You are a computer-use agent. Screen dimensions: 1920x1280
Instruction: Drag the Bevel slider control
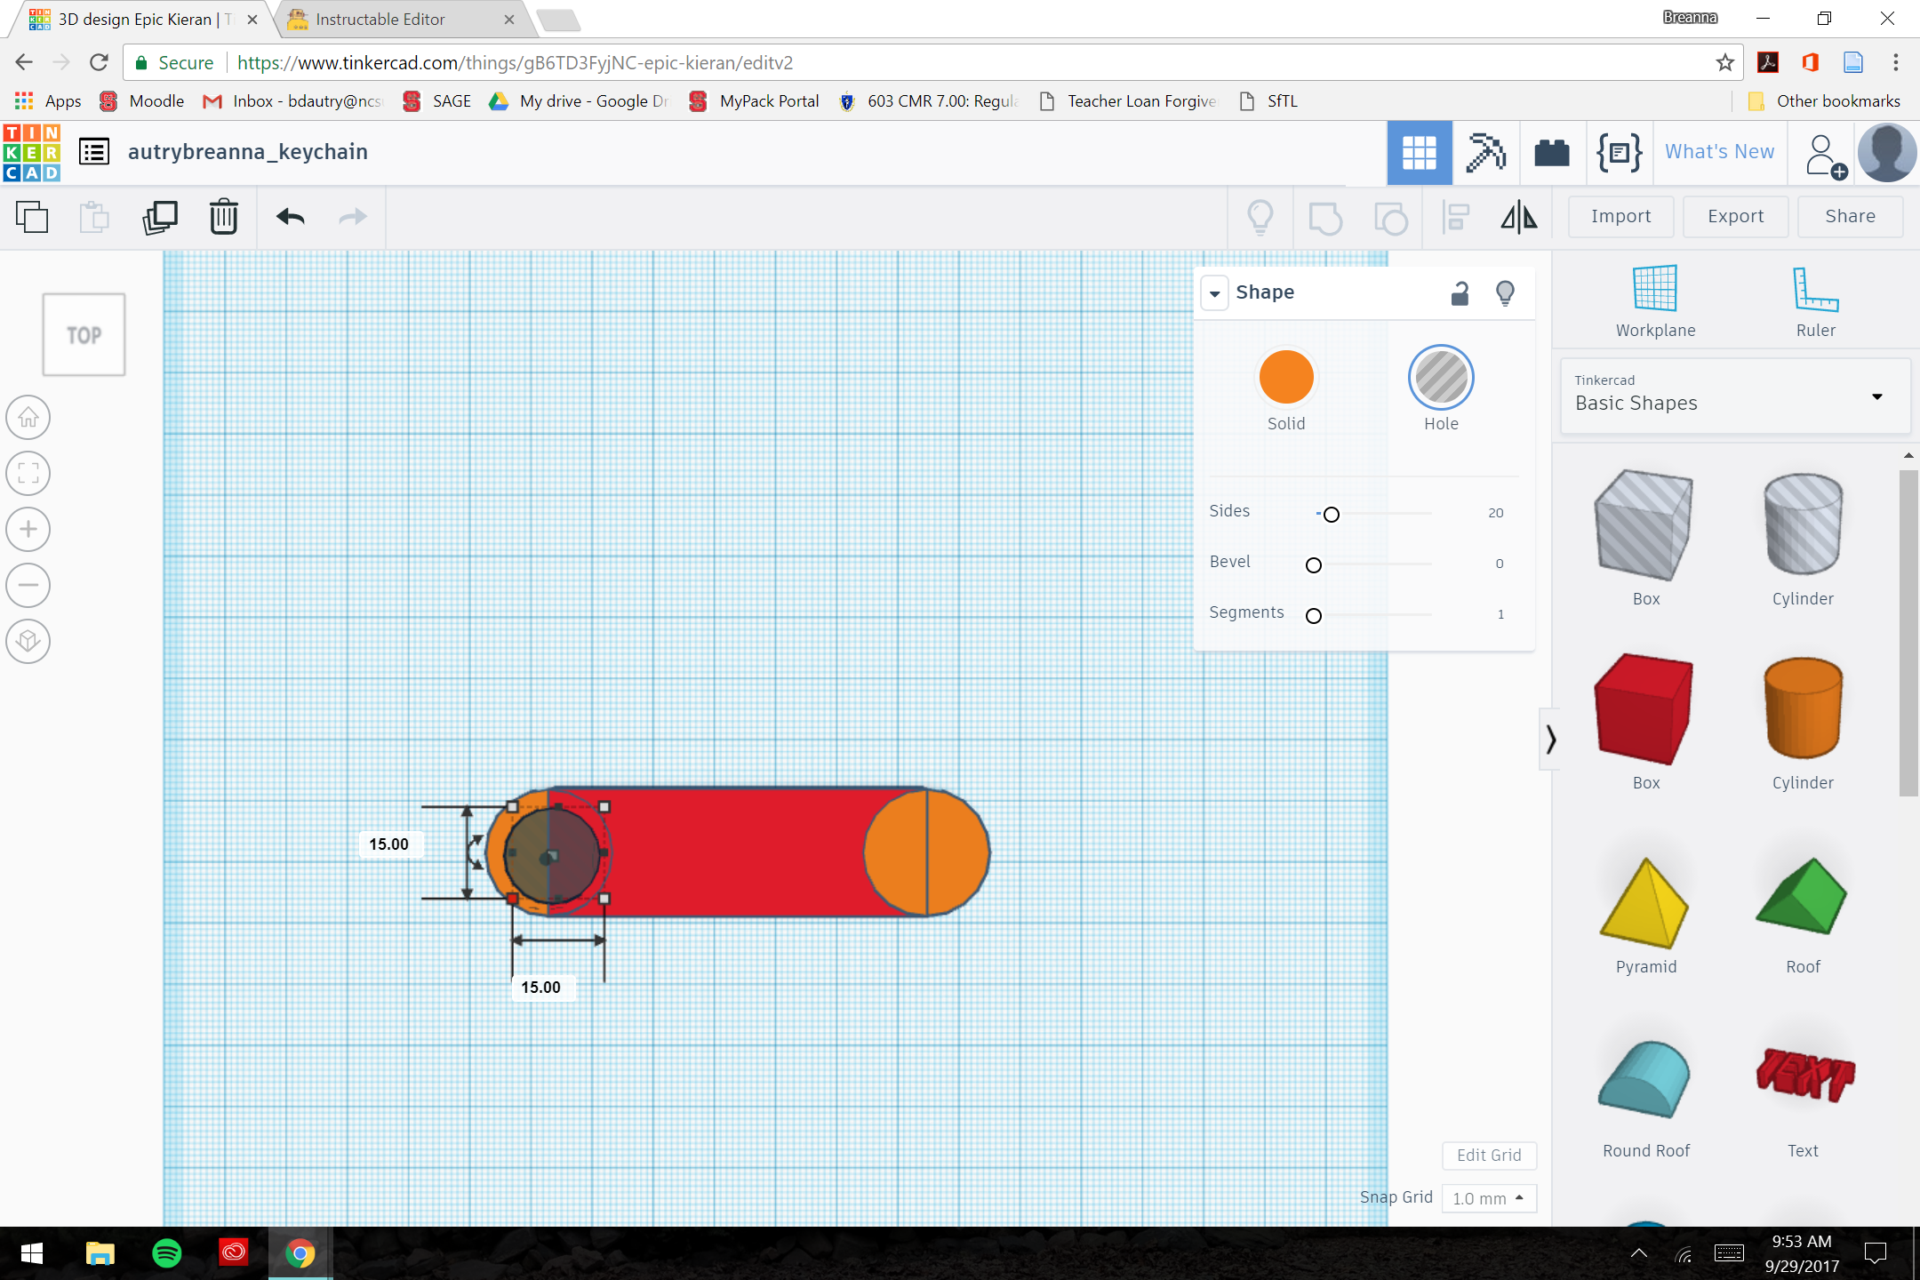(1313, 563)
